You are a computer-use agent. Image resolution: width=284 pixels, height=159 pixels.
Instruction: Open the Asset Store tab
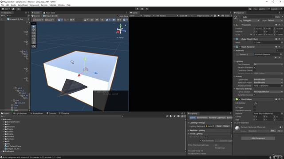[49, 13]
